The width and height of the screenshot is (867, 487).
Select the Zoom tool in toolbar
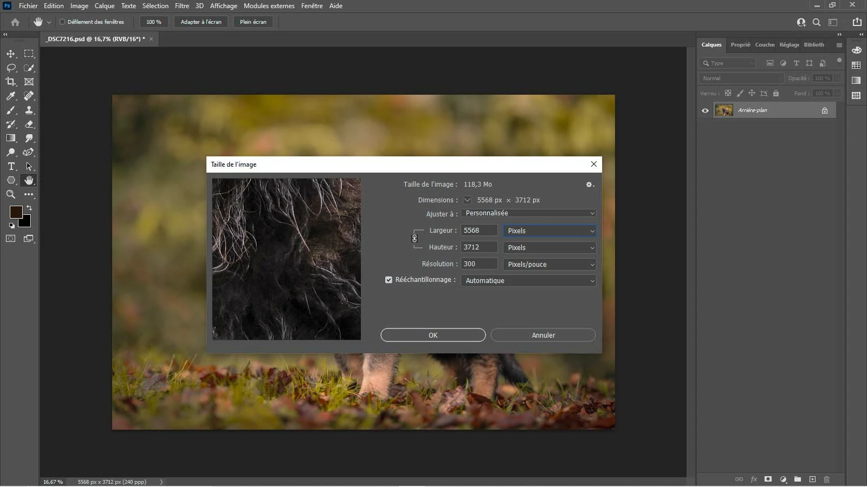[11, 194]
